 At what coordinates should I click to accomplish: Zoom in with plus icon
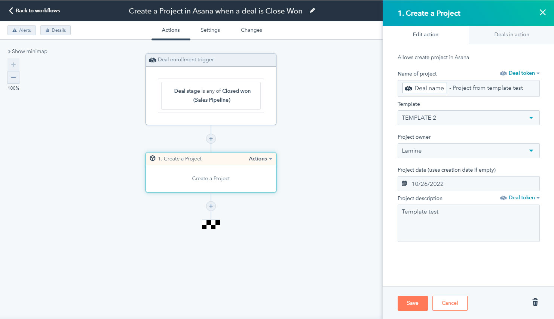click(x=13, y=65)
